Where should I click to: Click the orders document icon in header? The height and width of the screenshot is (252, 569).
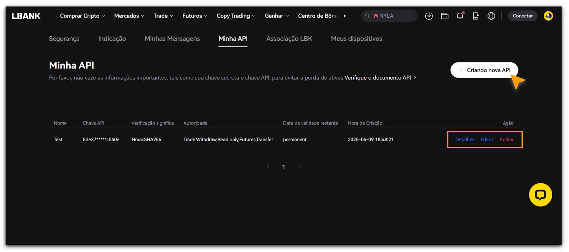coord(475,16)
